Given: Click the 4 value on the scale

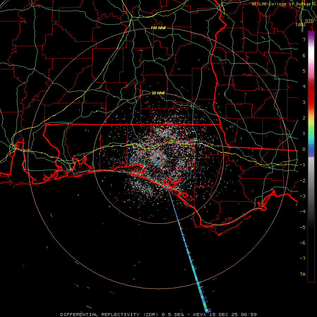Looking at the screenshot, I should 304,87.
